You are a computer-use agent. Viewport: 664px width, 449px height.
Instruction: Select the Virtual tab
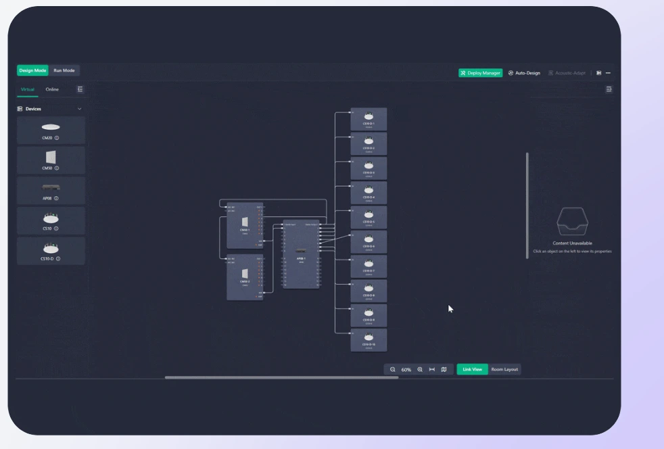28,89
